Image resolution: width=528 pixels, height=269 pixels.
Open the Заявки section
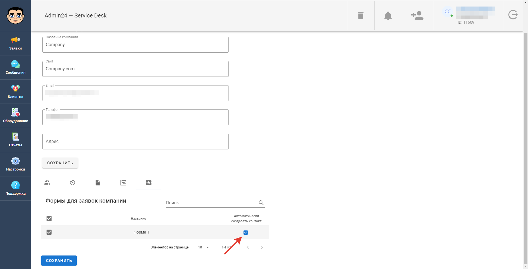(x=16, y=43)
